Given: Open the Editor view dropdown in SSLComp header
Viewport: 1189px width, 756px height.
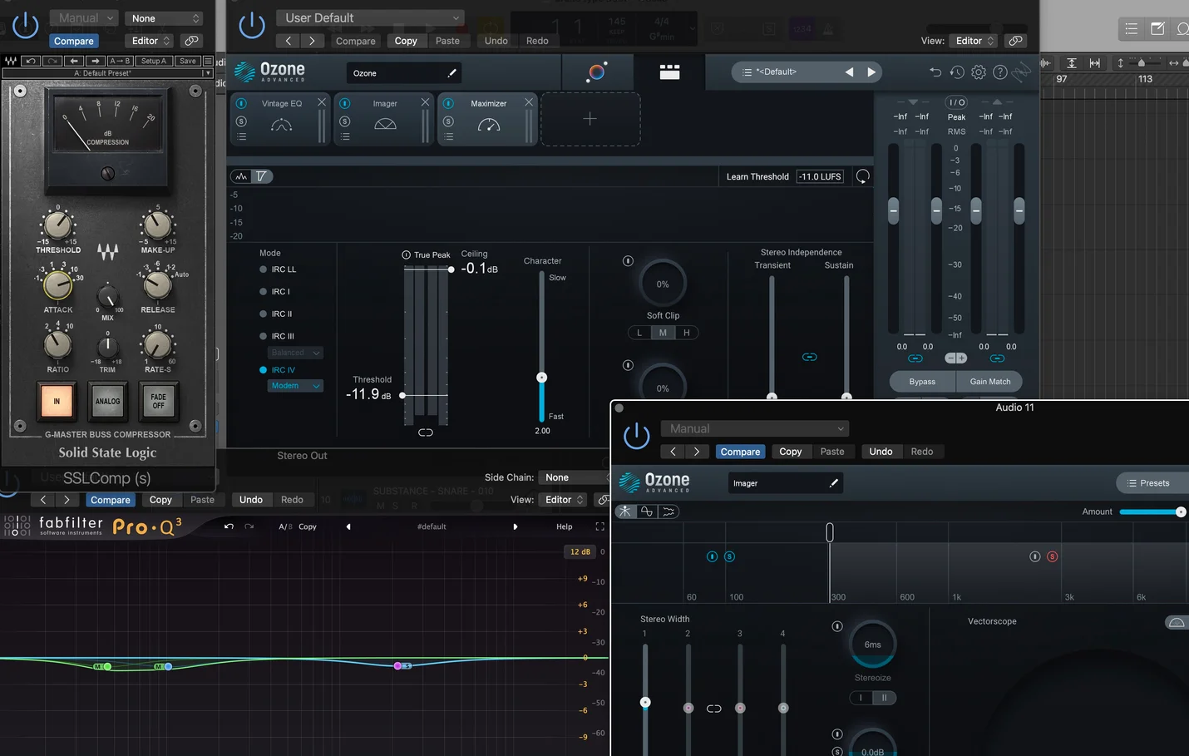Looking at the screenshot, I should coord(150,41).
